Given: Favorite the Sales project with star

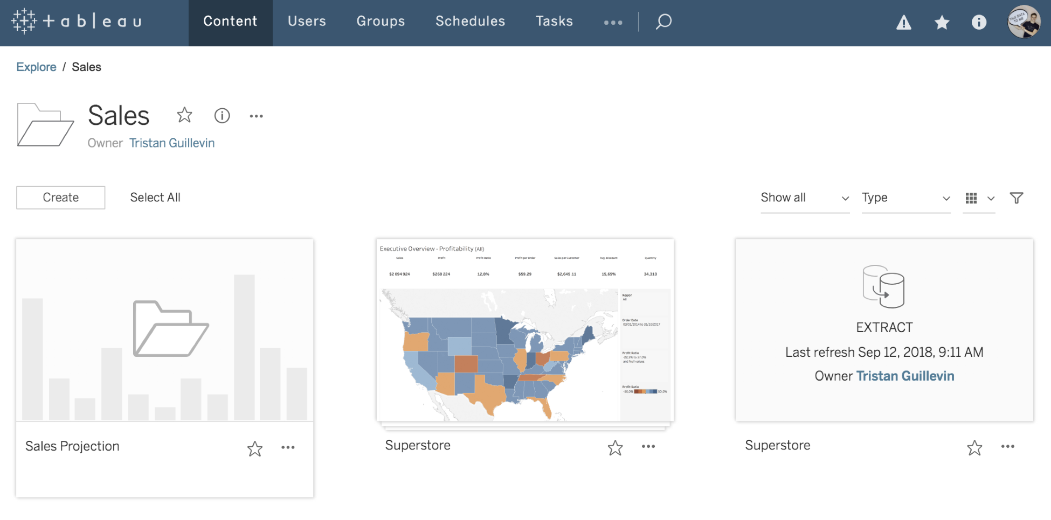Looking at the screenshot, I should tap(184, 115).
